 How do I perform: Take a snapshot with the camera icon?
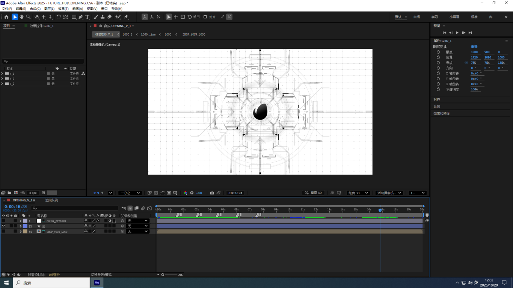click(x=212, y=193)
